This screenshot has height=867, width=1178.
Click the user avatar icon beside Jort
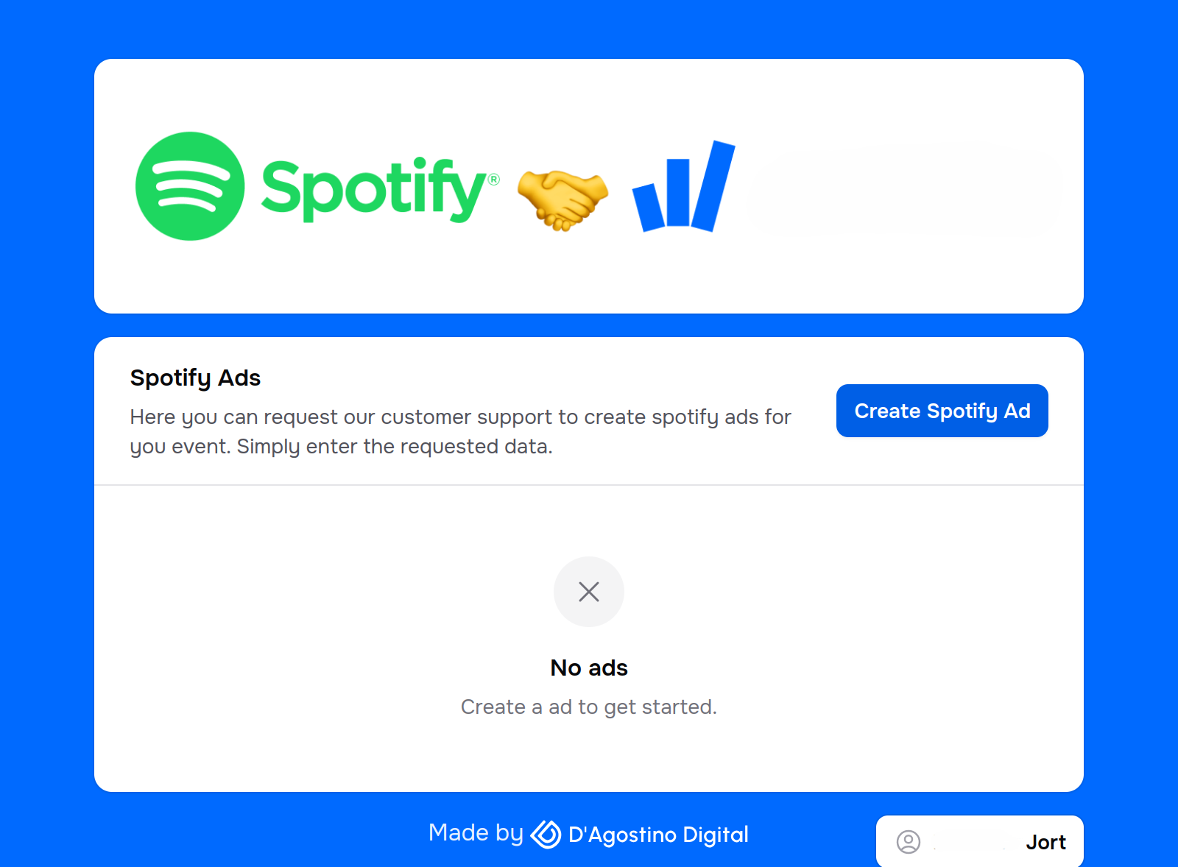click(x=909, y=841)
